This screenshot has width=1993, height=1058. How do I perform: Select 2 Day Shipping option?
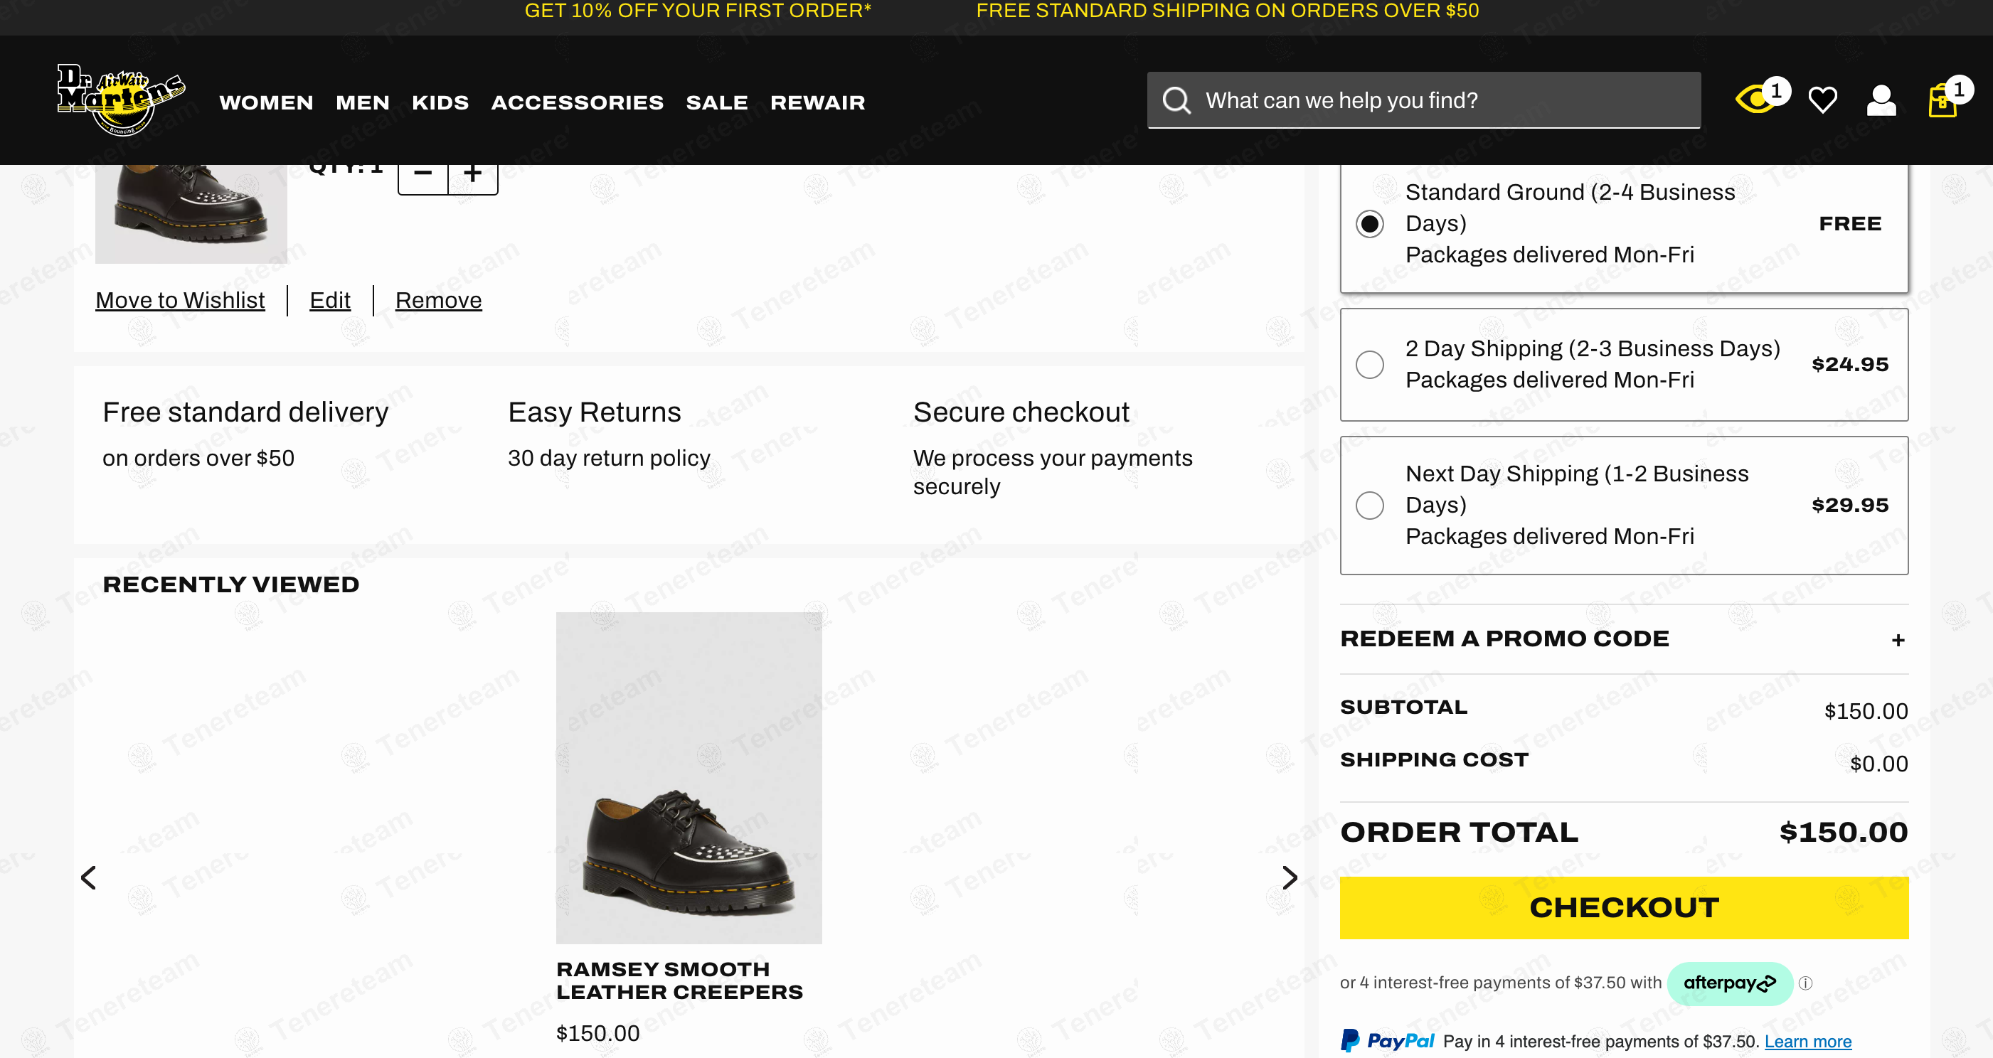(1369, 364)
